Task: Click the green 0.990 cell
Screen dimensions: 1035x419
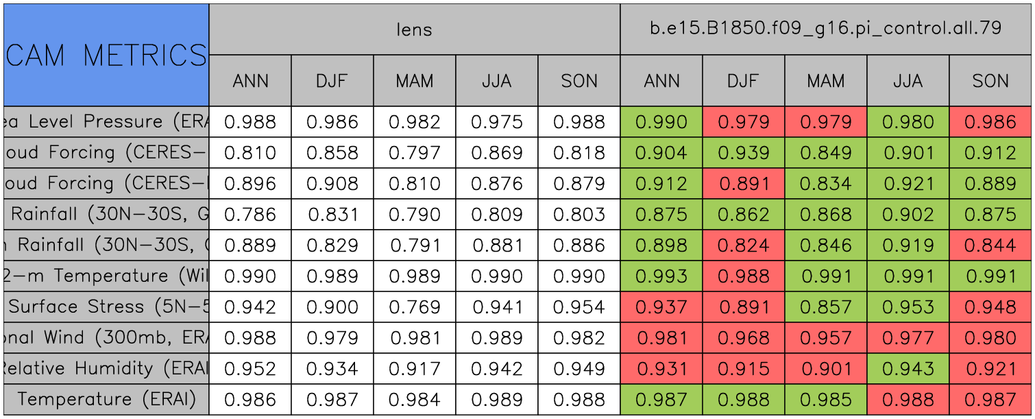Action: 661,122
